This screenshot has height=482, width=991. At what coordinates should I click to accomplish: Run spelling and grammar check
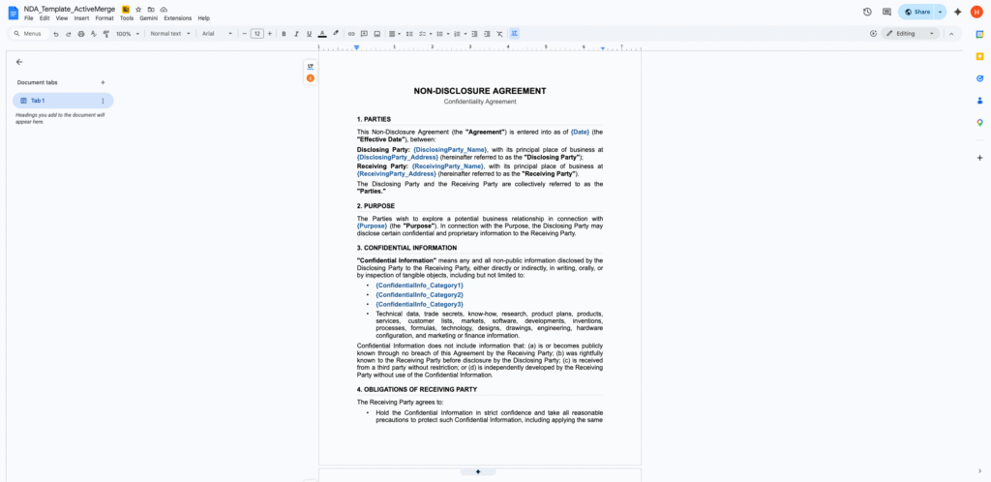(94, 34)
